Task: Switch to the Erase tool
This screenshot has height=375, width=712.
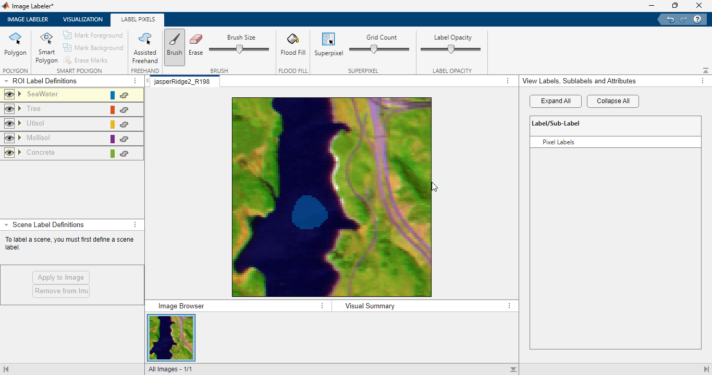Action: pos(195,44)
